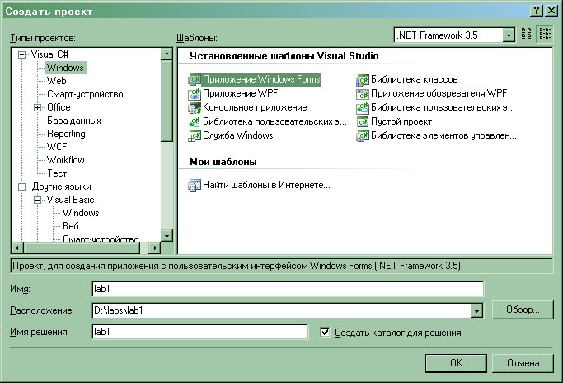The width and height of the screenshot is (563, 383).
Task: Click the Отмена cancel button
Action: [523, 363]
